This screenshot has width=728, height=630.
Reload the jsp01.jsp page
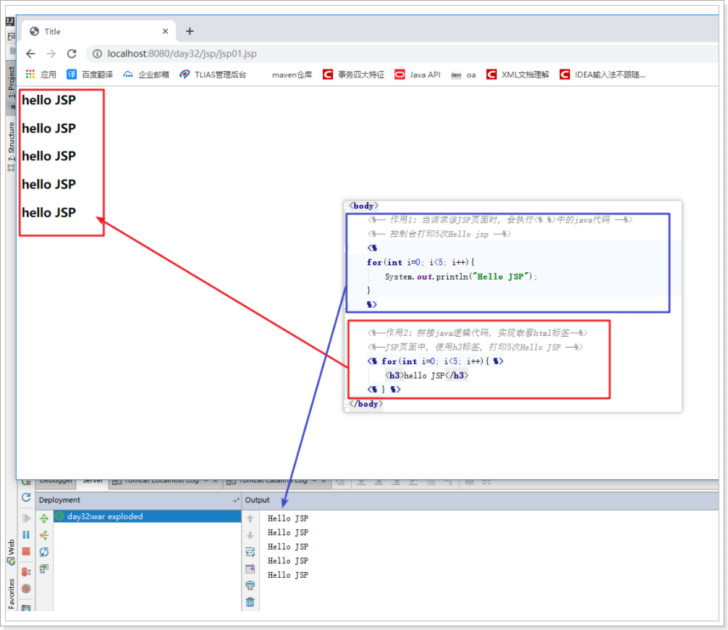(72, 54)
